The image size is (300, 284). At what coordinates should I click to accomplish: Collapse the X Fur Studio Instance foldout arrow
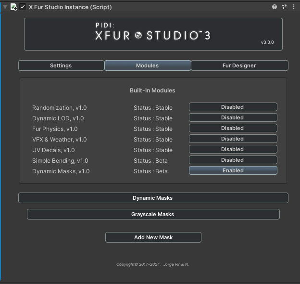[5, 7]
